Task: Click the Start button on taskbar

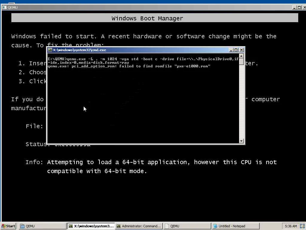Action: click(x=8, y=226)
